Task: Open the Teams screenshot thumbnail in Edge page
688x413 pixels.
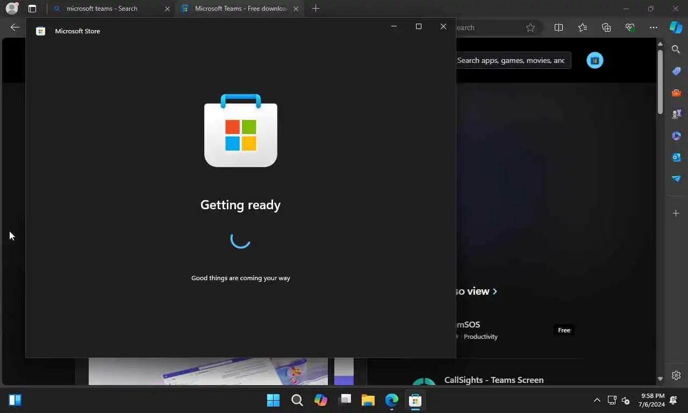Action: [208, 371]
